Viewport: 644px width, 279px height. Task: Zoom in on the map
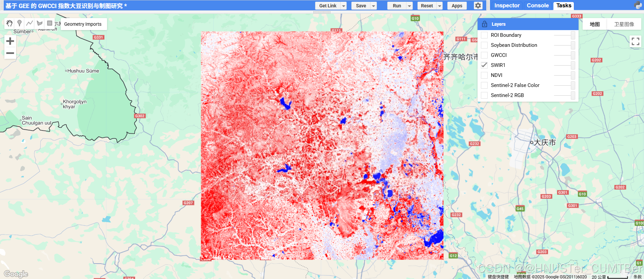[10, 41]
